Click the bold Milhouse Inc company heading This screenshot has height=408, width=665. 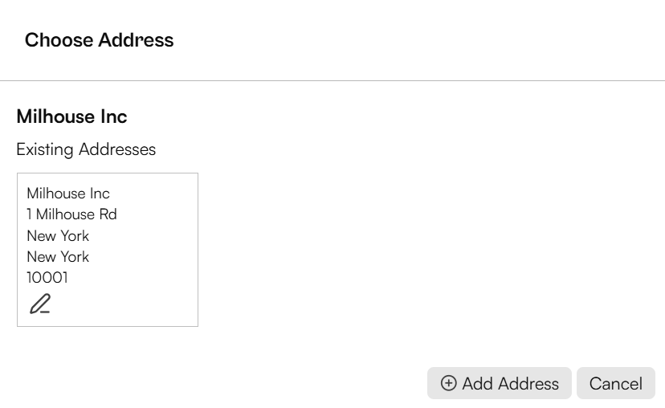coord(71,116)
